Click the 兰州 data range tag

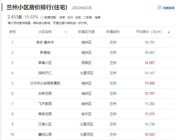coord(70,18)
